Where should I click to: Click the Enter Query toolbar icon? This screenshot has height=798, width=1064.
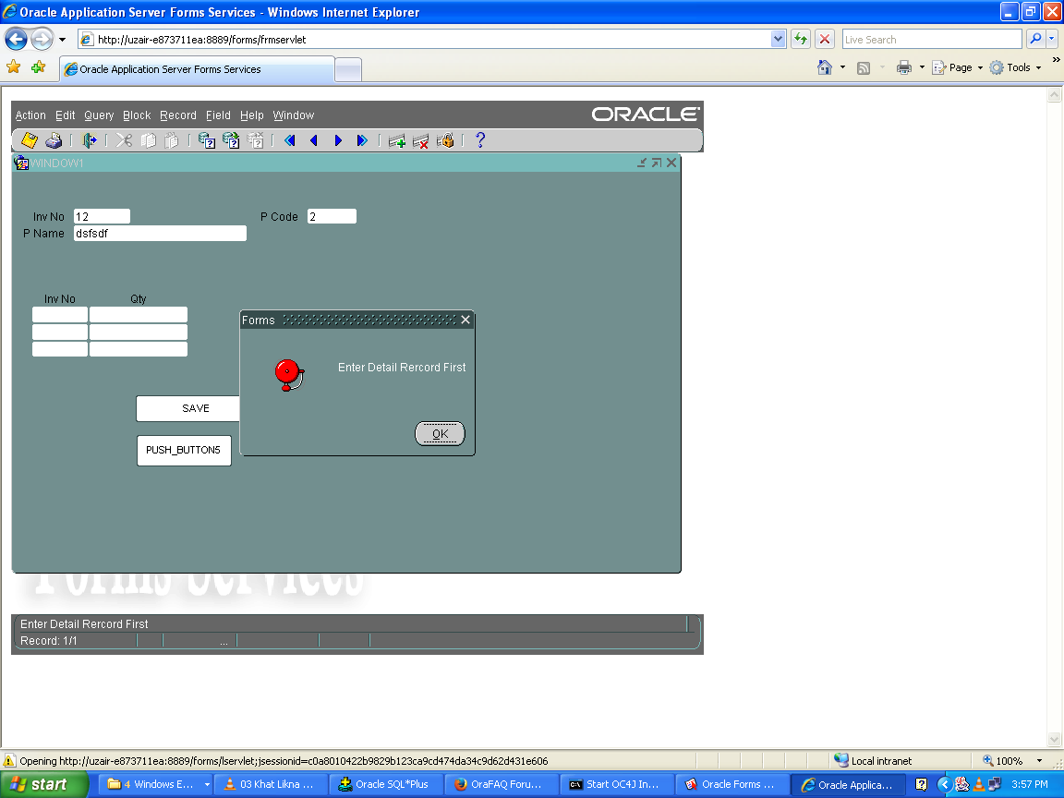[x=207, y=140]
